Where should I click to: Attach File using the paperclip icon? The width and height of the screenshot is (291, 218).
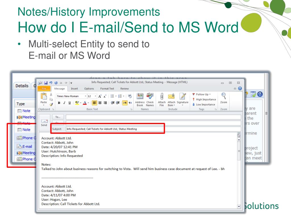coord(162,100)
